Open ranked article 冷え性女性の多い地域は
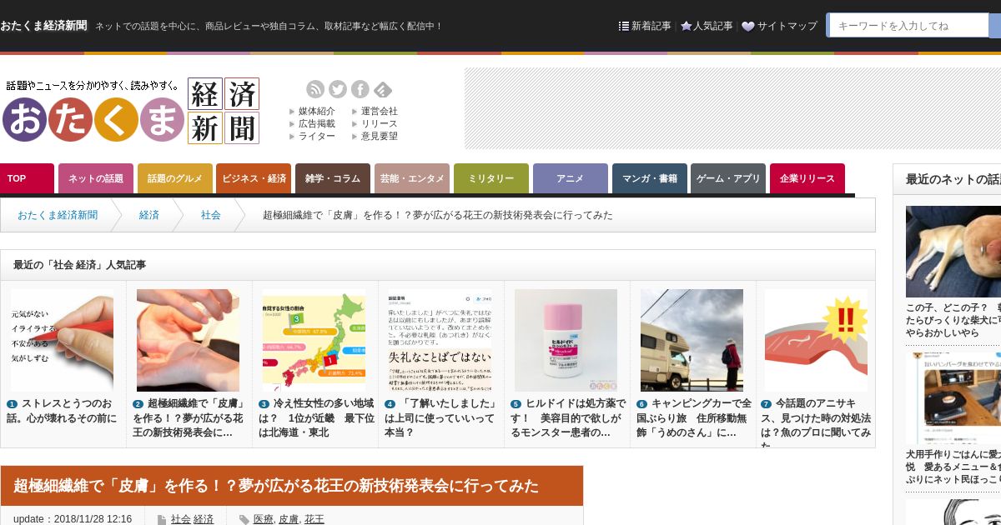The height and width of the screenshot is (525, 1001). [x=316, y=418]
